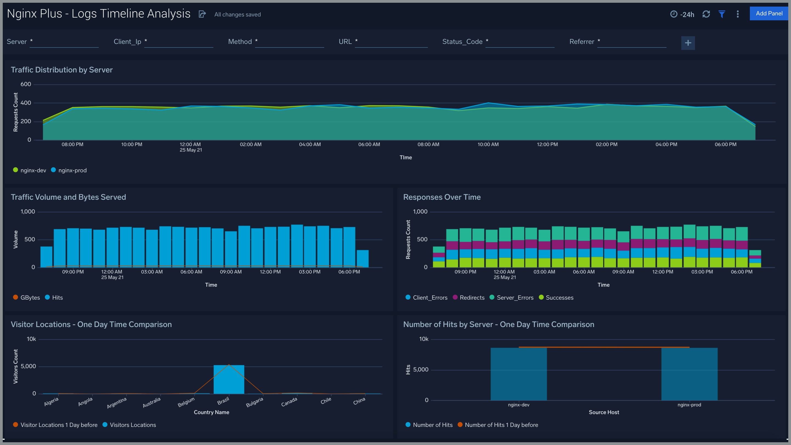Image resolution: width=791 pixels, height=445 pixels.
Task: Toggle Client_Errors legend entry
Action: point(430,297)
